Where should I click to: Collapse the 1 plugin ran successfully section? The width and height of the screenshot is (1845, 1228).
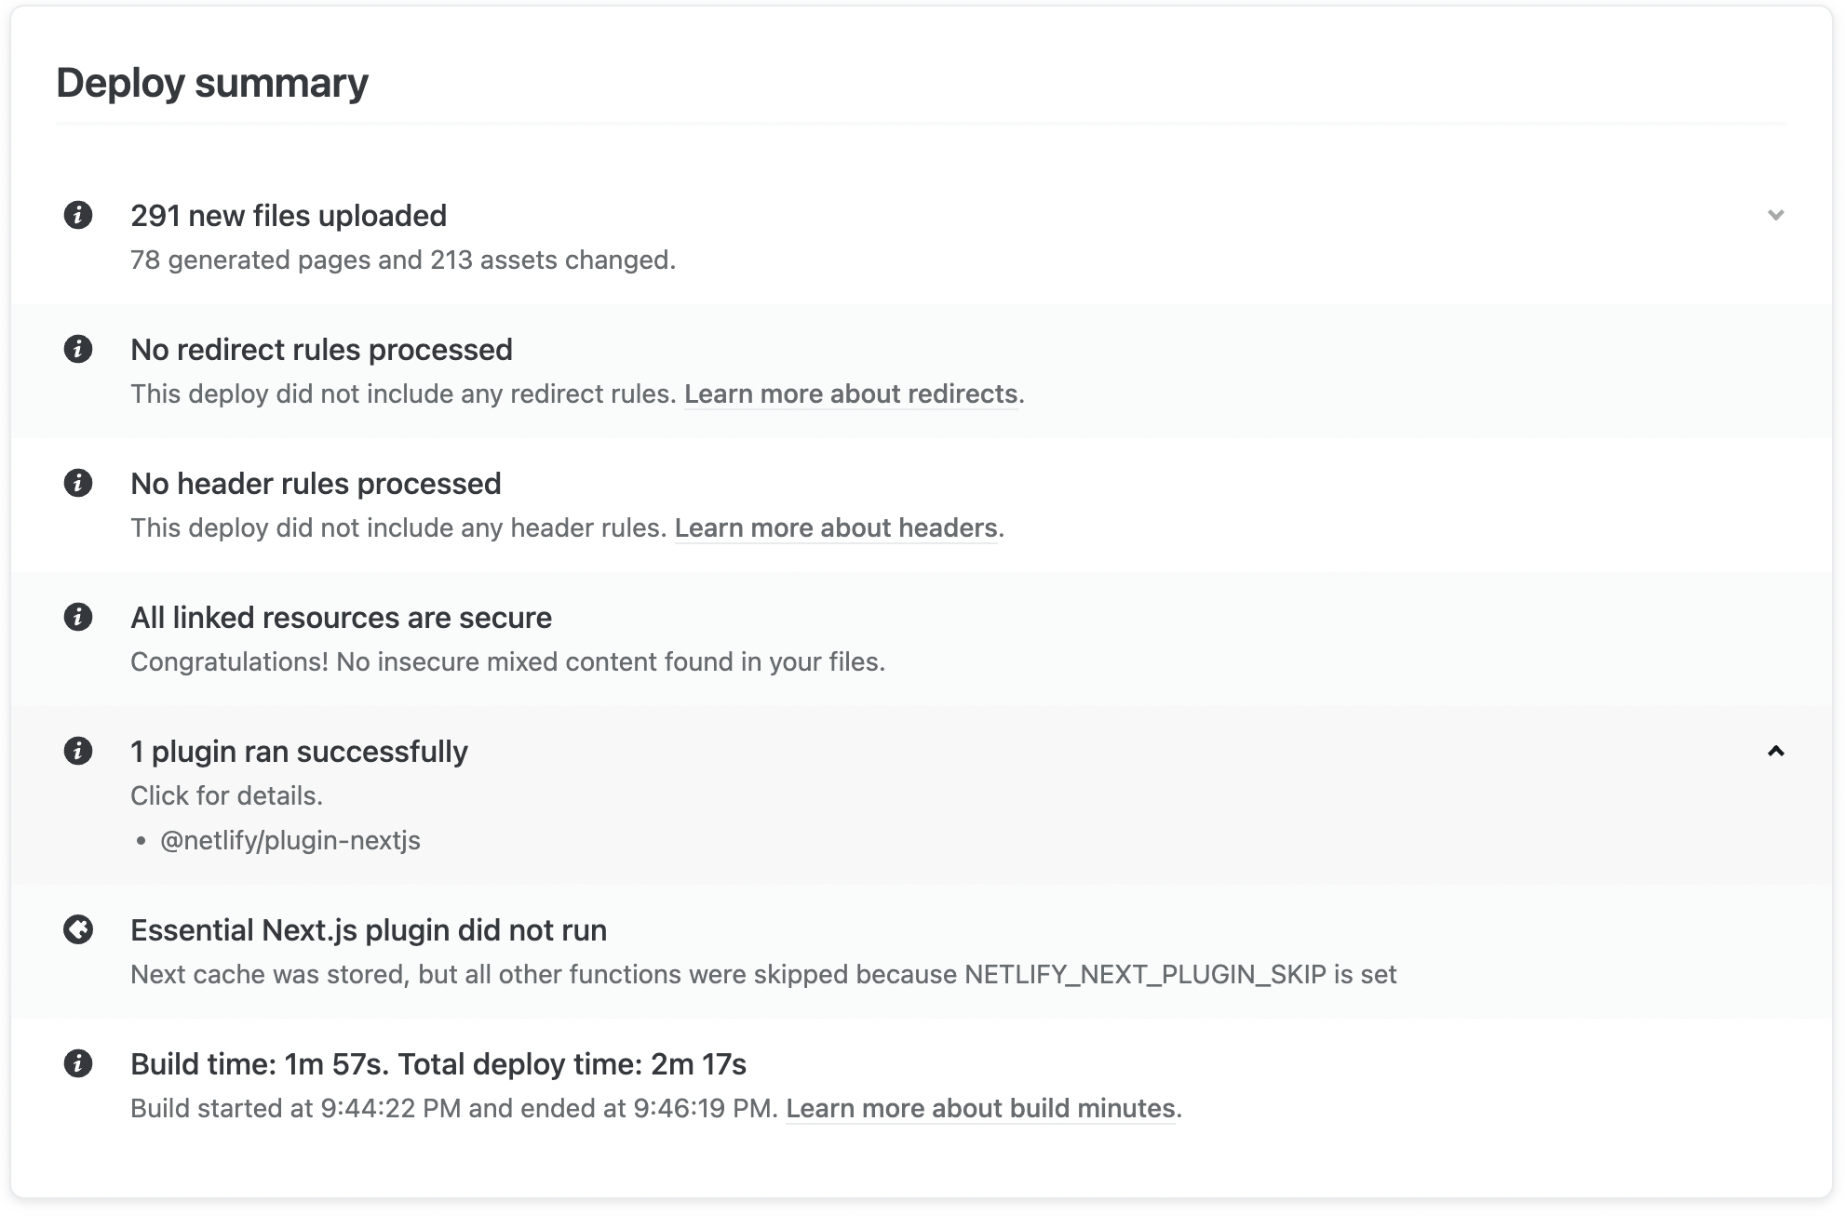[x=1776, y=752]
